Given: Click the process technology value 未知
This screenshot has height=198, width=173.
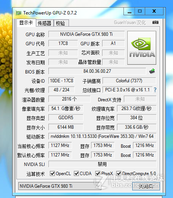Looking at the screenshot, I should click(x=63, y=53).
